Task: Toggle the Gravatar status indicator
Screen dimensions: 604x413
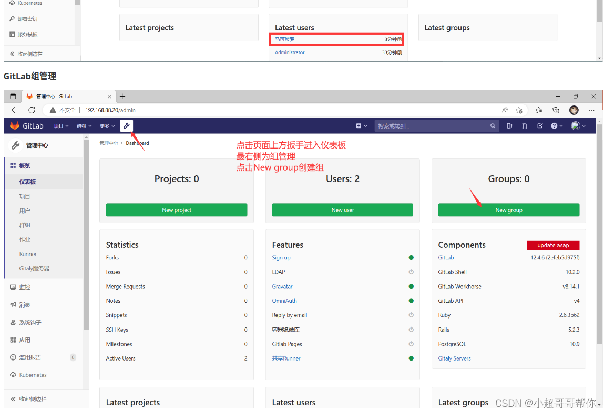Action: (411, 287)
